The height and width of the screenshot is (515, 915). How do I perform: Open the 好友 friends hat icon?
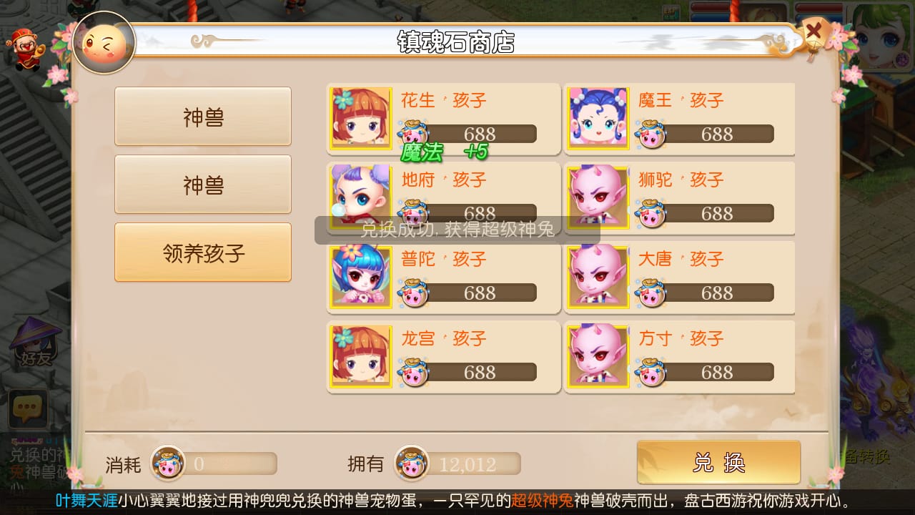point(34,343)
